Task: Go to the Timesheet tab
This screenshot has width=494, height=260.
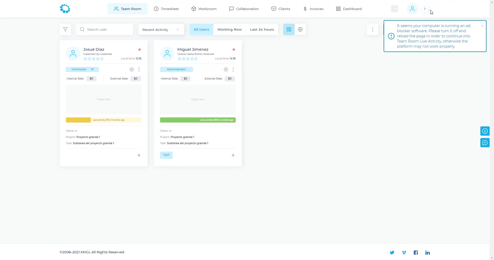Action: click(166, 9)
